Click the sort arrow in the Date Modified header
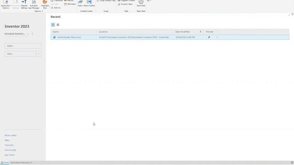Viewport: 294px width, 165px height. coord(200,32)
